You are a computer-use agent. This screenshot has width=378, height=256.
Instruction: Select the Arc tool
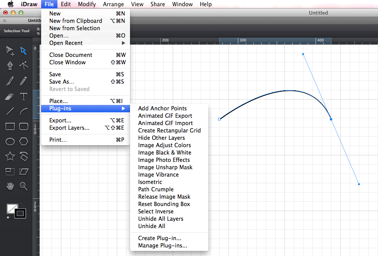(x=23, y=112)
